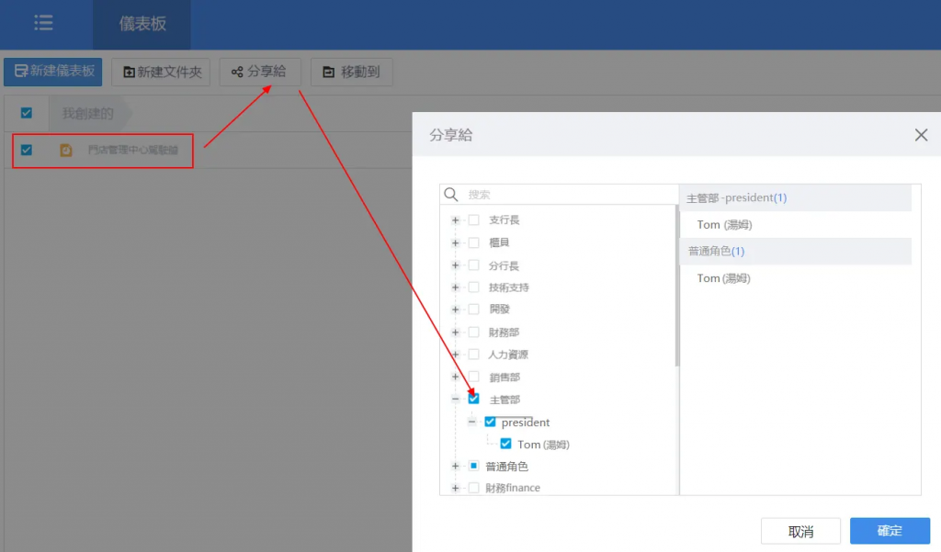Check the 開發 checkbox

coord(473,310)
